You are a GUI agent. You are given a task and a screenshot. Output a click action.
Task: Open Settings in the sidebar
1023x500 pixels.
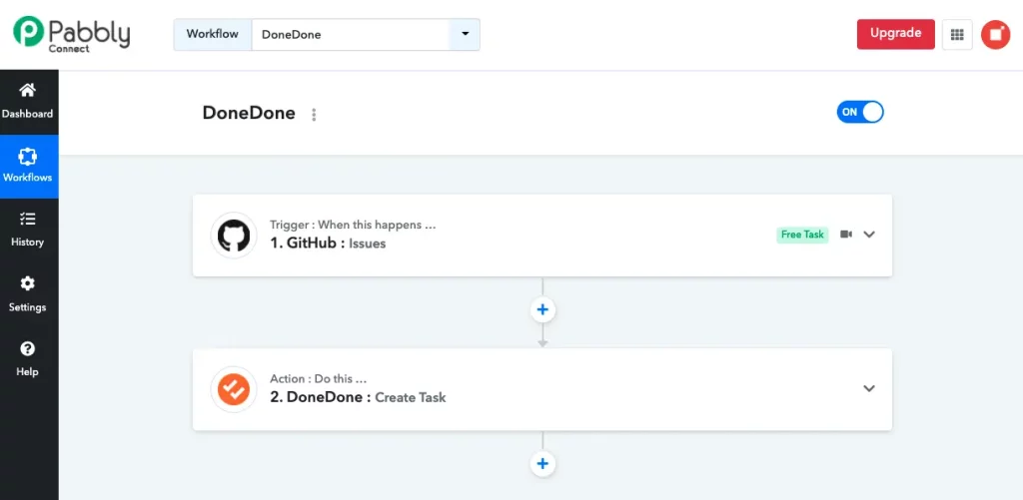[x=27, y=294]
